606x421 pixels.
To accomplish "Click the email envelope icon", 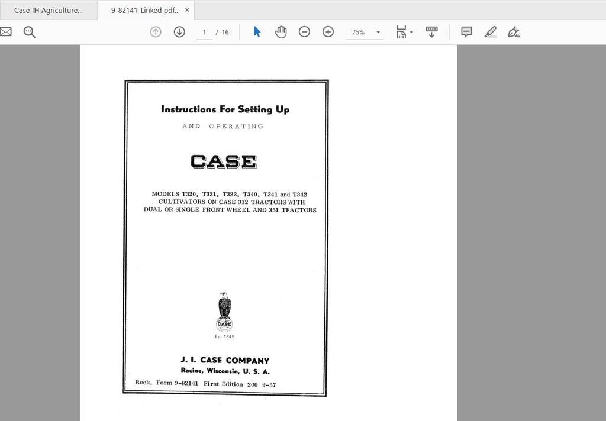I will 6,32.
